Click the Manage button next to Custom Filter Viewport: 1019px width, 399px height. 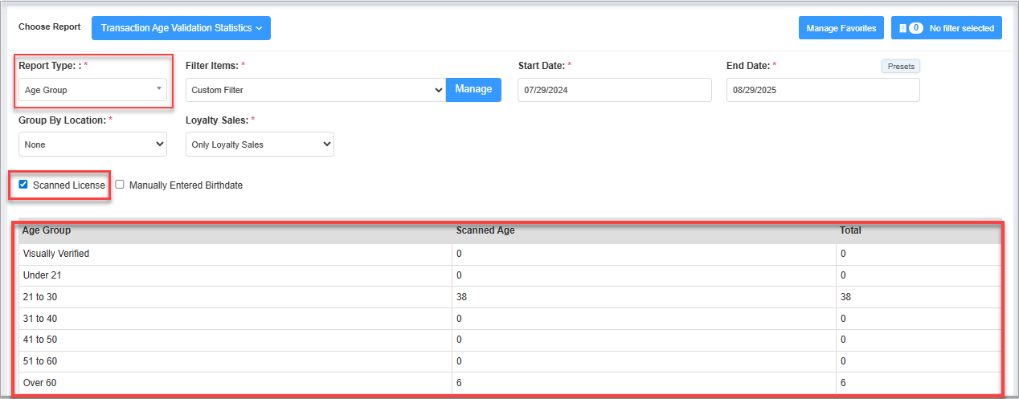click(473, 89)
